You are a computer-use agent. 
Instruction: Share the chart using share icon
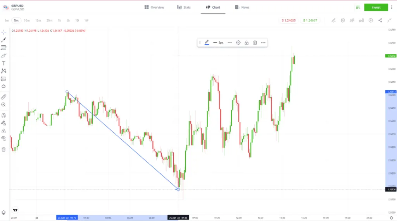pos(380,20)
